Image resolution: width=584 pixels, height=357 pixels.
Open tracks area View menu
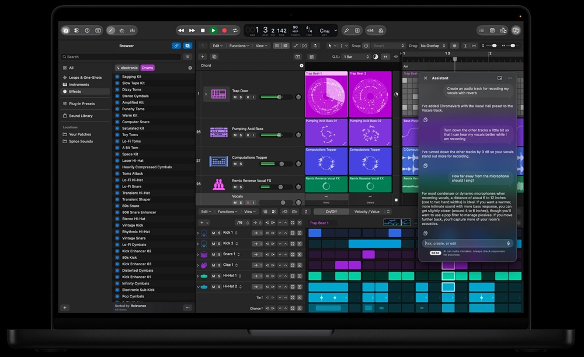(x=261, y=46)
